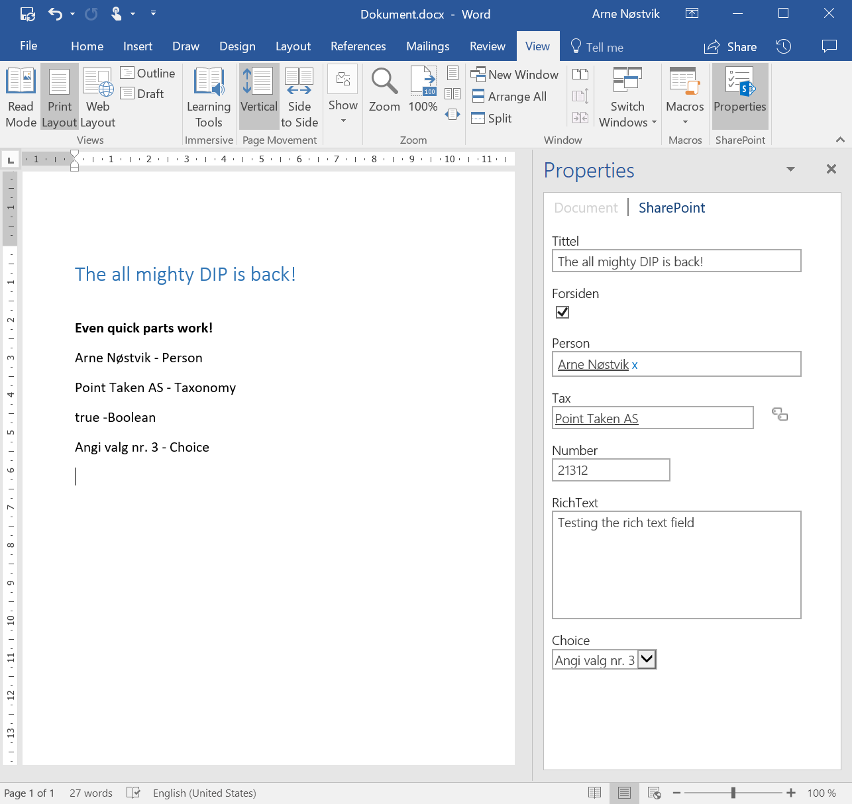The height and width of the screenshot is (804, 852).
Task: Toggle the Forsiden checkbox
Action: click(562, 312)
